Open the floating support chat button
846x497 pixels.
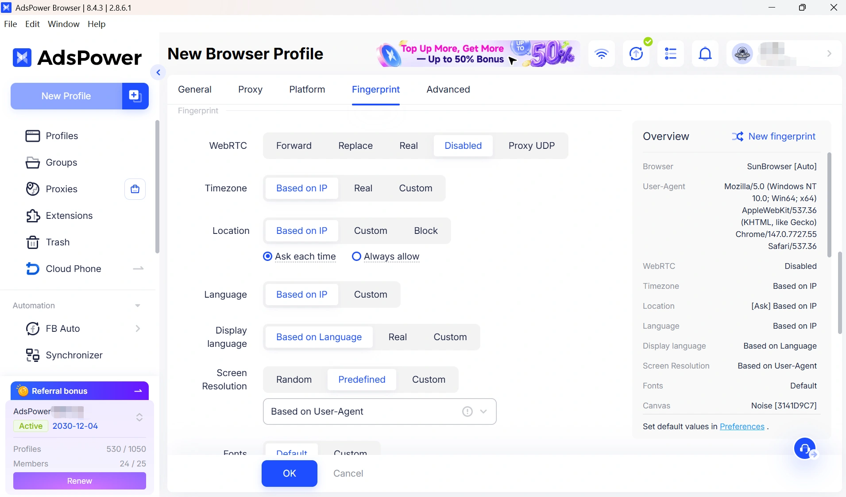click(x=805, y=449)
